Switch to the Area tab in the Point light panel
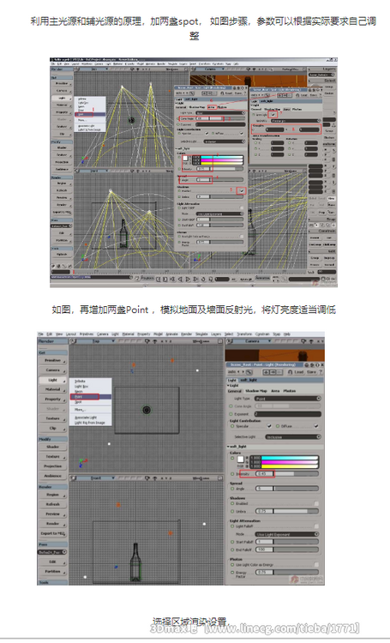The height and width of the screenshot is (643, 390). tap(275, 391)
